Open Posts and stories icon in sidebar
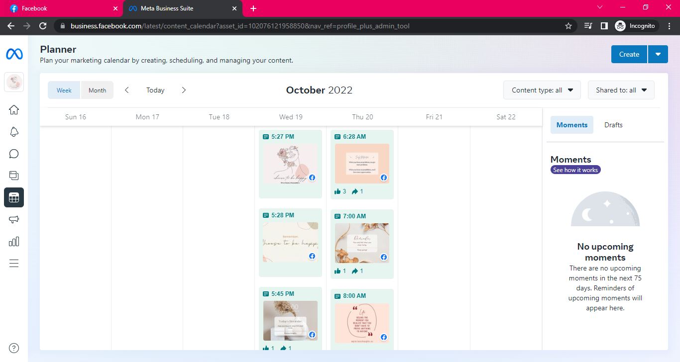The width and height of the screenshot is (680, 362). point(14,175)
